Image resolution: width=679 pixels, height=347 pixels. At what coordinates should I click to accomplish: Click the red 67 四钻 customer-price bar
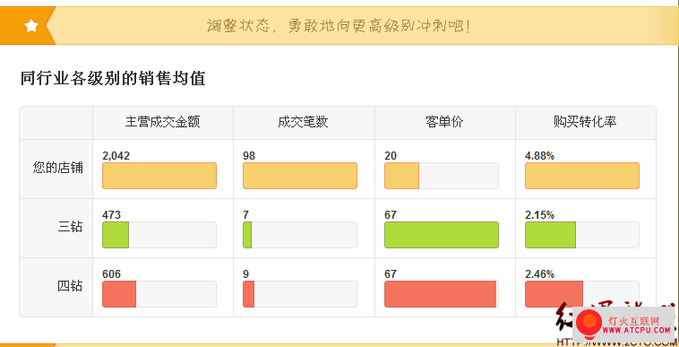coord(441,294)
